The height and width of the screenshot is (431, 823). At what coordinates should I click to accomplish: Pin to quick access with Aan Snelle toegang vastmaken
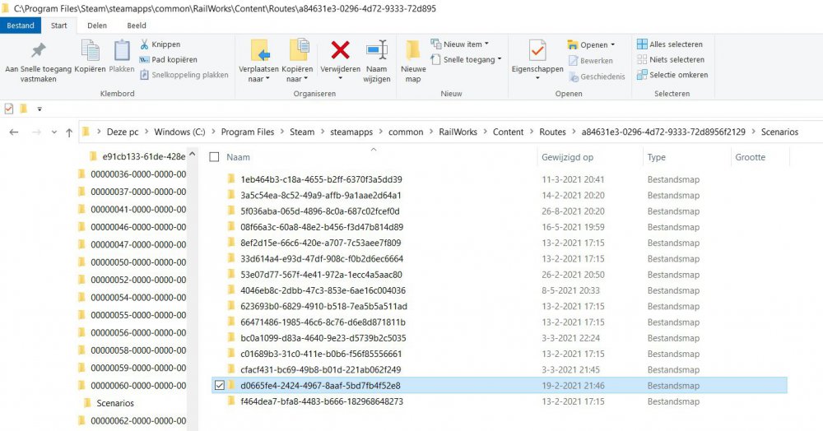point(37,52)
